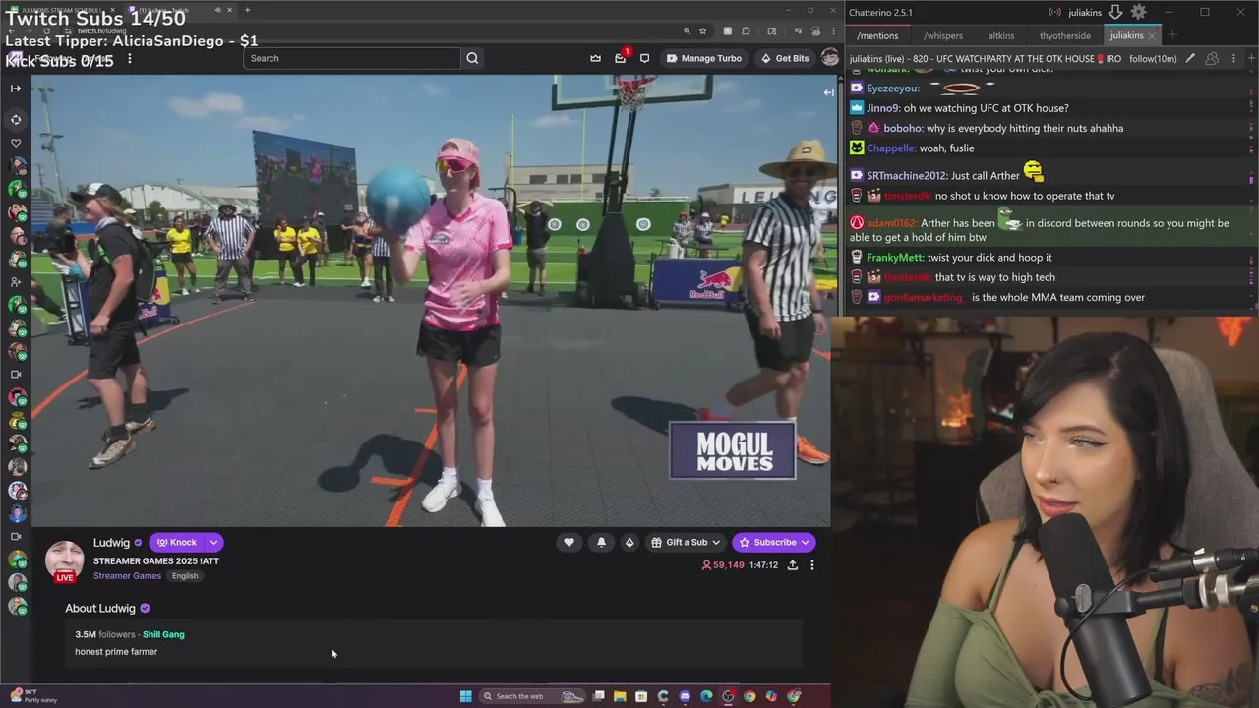Click the taskbar Search the web box
The image size is (1259, 708).
tap(532, 696)
